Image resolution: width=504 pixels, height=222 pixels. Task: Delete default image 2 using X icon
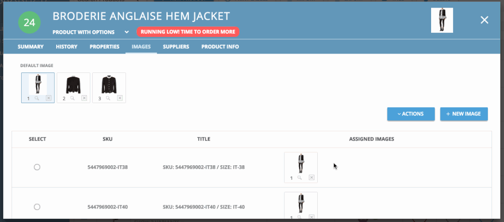(84, 98)
